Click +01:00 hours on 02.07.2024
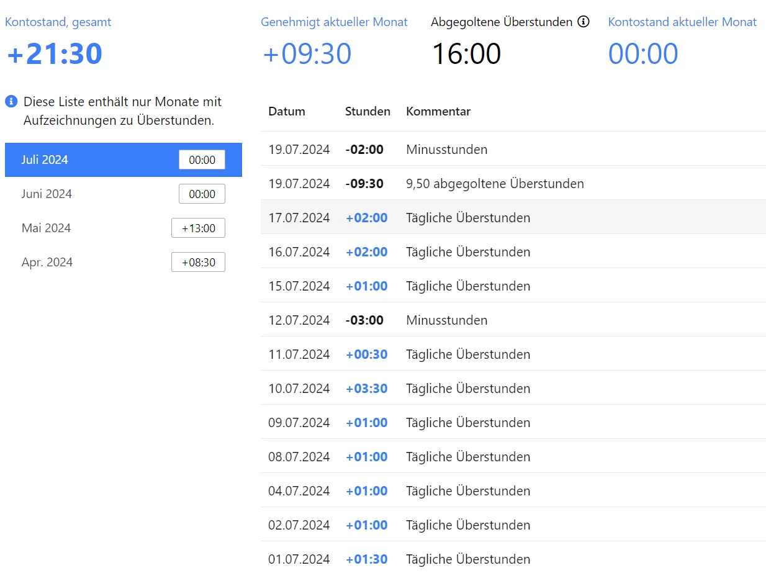Image resolution: width=766 pixels, height=573 pixels. [366, 525]
